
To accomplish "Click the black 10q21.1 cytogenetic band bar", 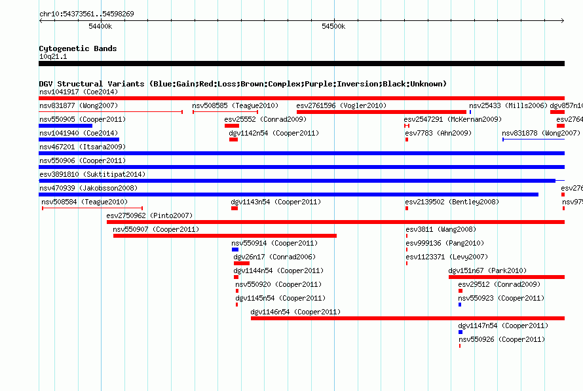I will point(301,64).
